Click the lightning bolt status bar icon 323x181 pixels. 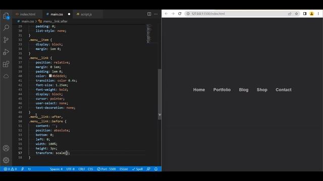[x=22, y=169]
